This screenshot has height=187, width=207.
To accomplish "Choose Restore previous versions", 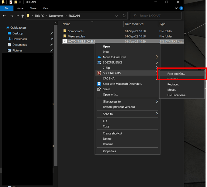I will coord(119,107).
